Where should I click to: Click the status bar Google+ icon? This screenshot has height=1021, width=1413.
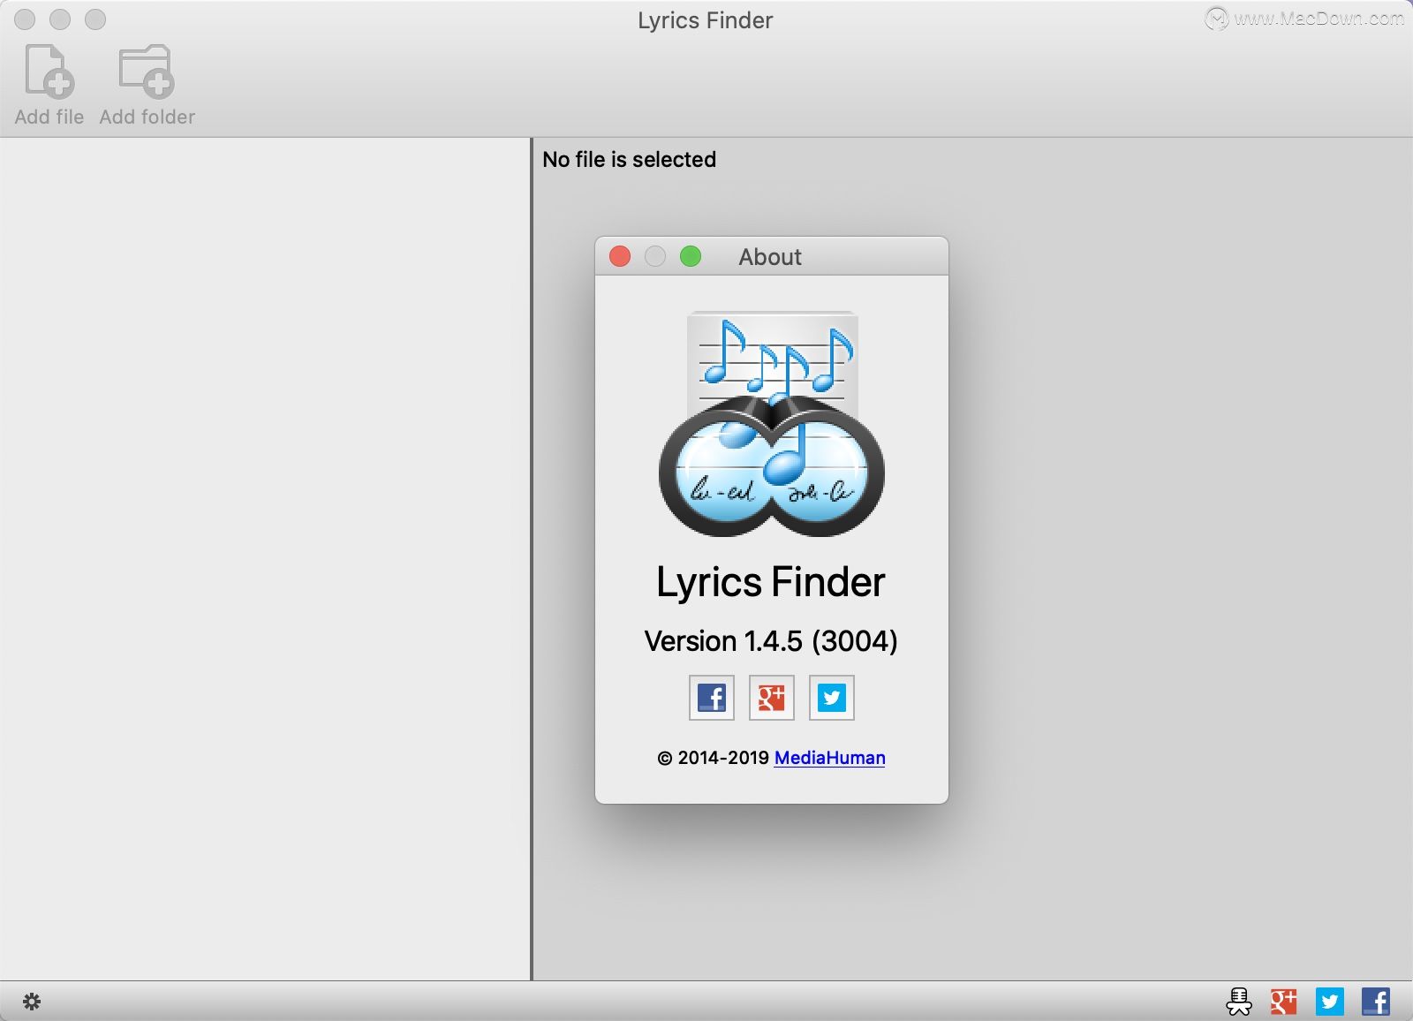click(1284, 1002)
